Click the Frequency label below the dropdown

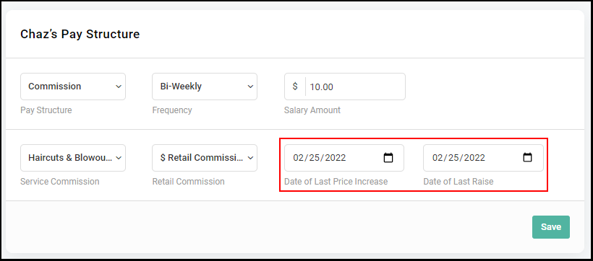(x=172, y=110)
